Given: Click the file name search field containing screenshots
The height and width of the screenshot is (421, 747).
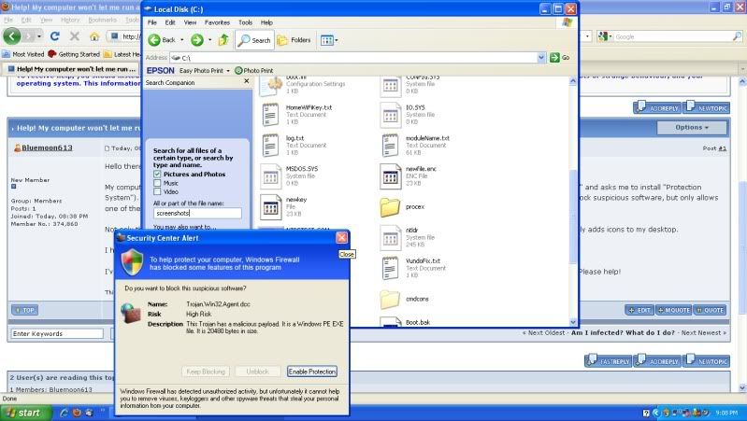Looking at the screenshot, I should pos(197,213).
